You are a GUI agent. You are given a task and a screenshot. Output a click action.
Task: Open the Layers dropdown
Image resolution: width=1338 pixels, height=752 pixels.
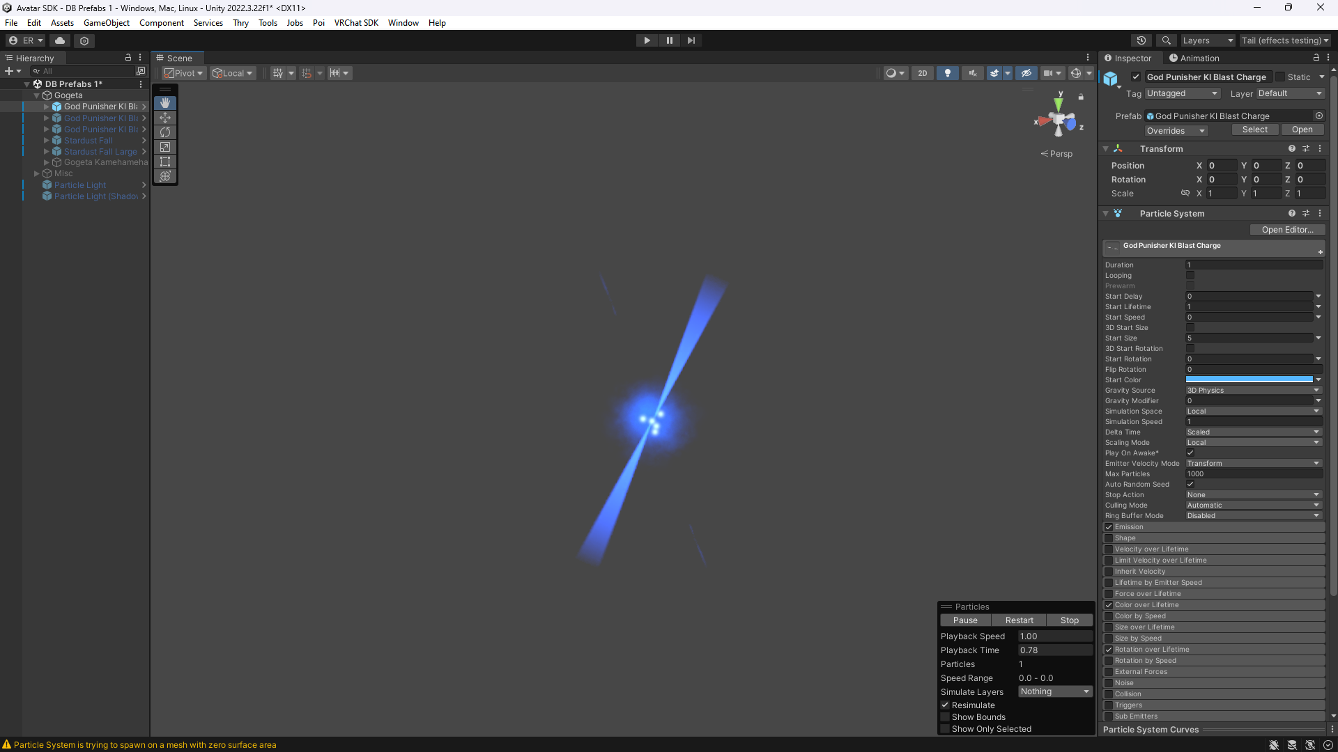point(1207,40)
